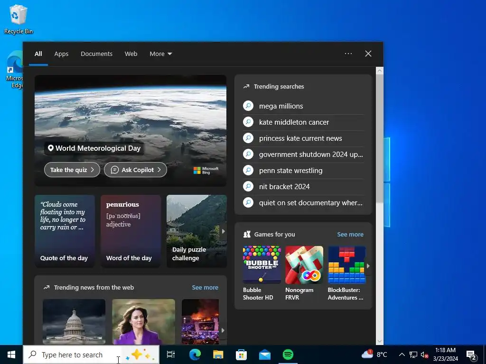Open Recycle Bin desktop icon
Screen dimensions: 486x364
point(19,19)
